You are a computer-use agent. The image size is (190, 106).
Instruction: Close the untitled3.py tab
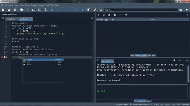[x=17, y=19]
